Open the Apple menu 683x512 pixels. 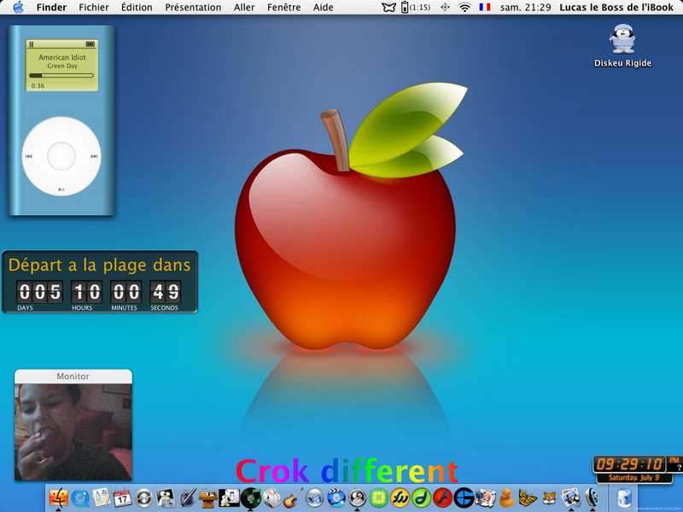(x=18, y=7)
